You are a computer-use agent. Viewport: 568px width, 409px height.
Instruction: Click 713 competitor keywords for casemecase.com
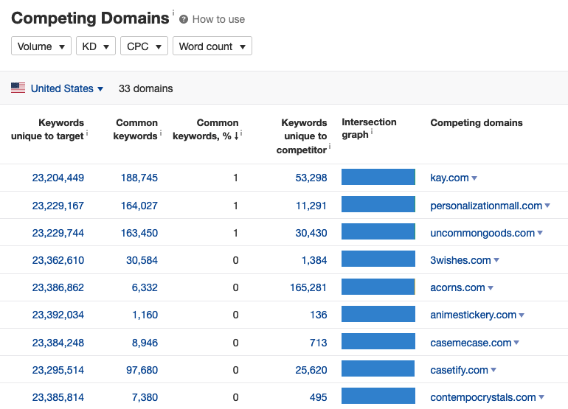pyautogui.click(x=319, y=343)
